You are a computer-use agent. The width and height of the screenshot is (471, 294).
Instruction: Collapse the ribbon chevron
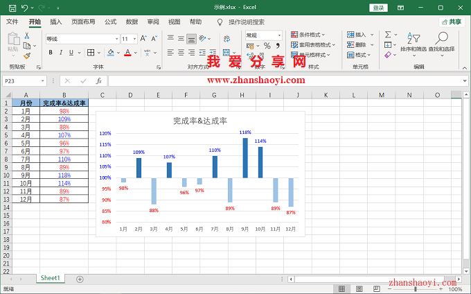[x=465, y=68]
